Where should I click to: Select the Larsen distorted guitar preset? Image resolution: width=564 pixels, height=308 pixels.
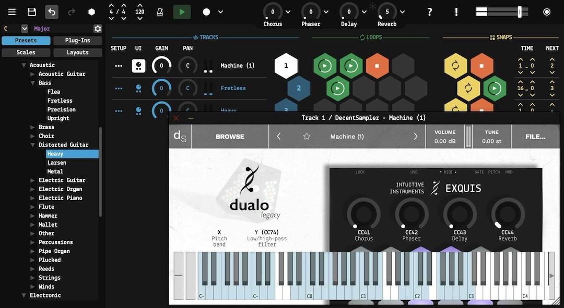pyautogui.click(x=57, y=162)
